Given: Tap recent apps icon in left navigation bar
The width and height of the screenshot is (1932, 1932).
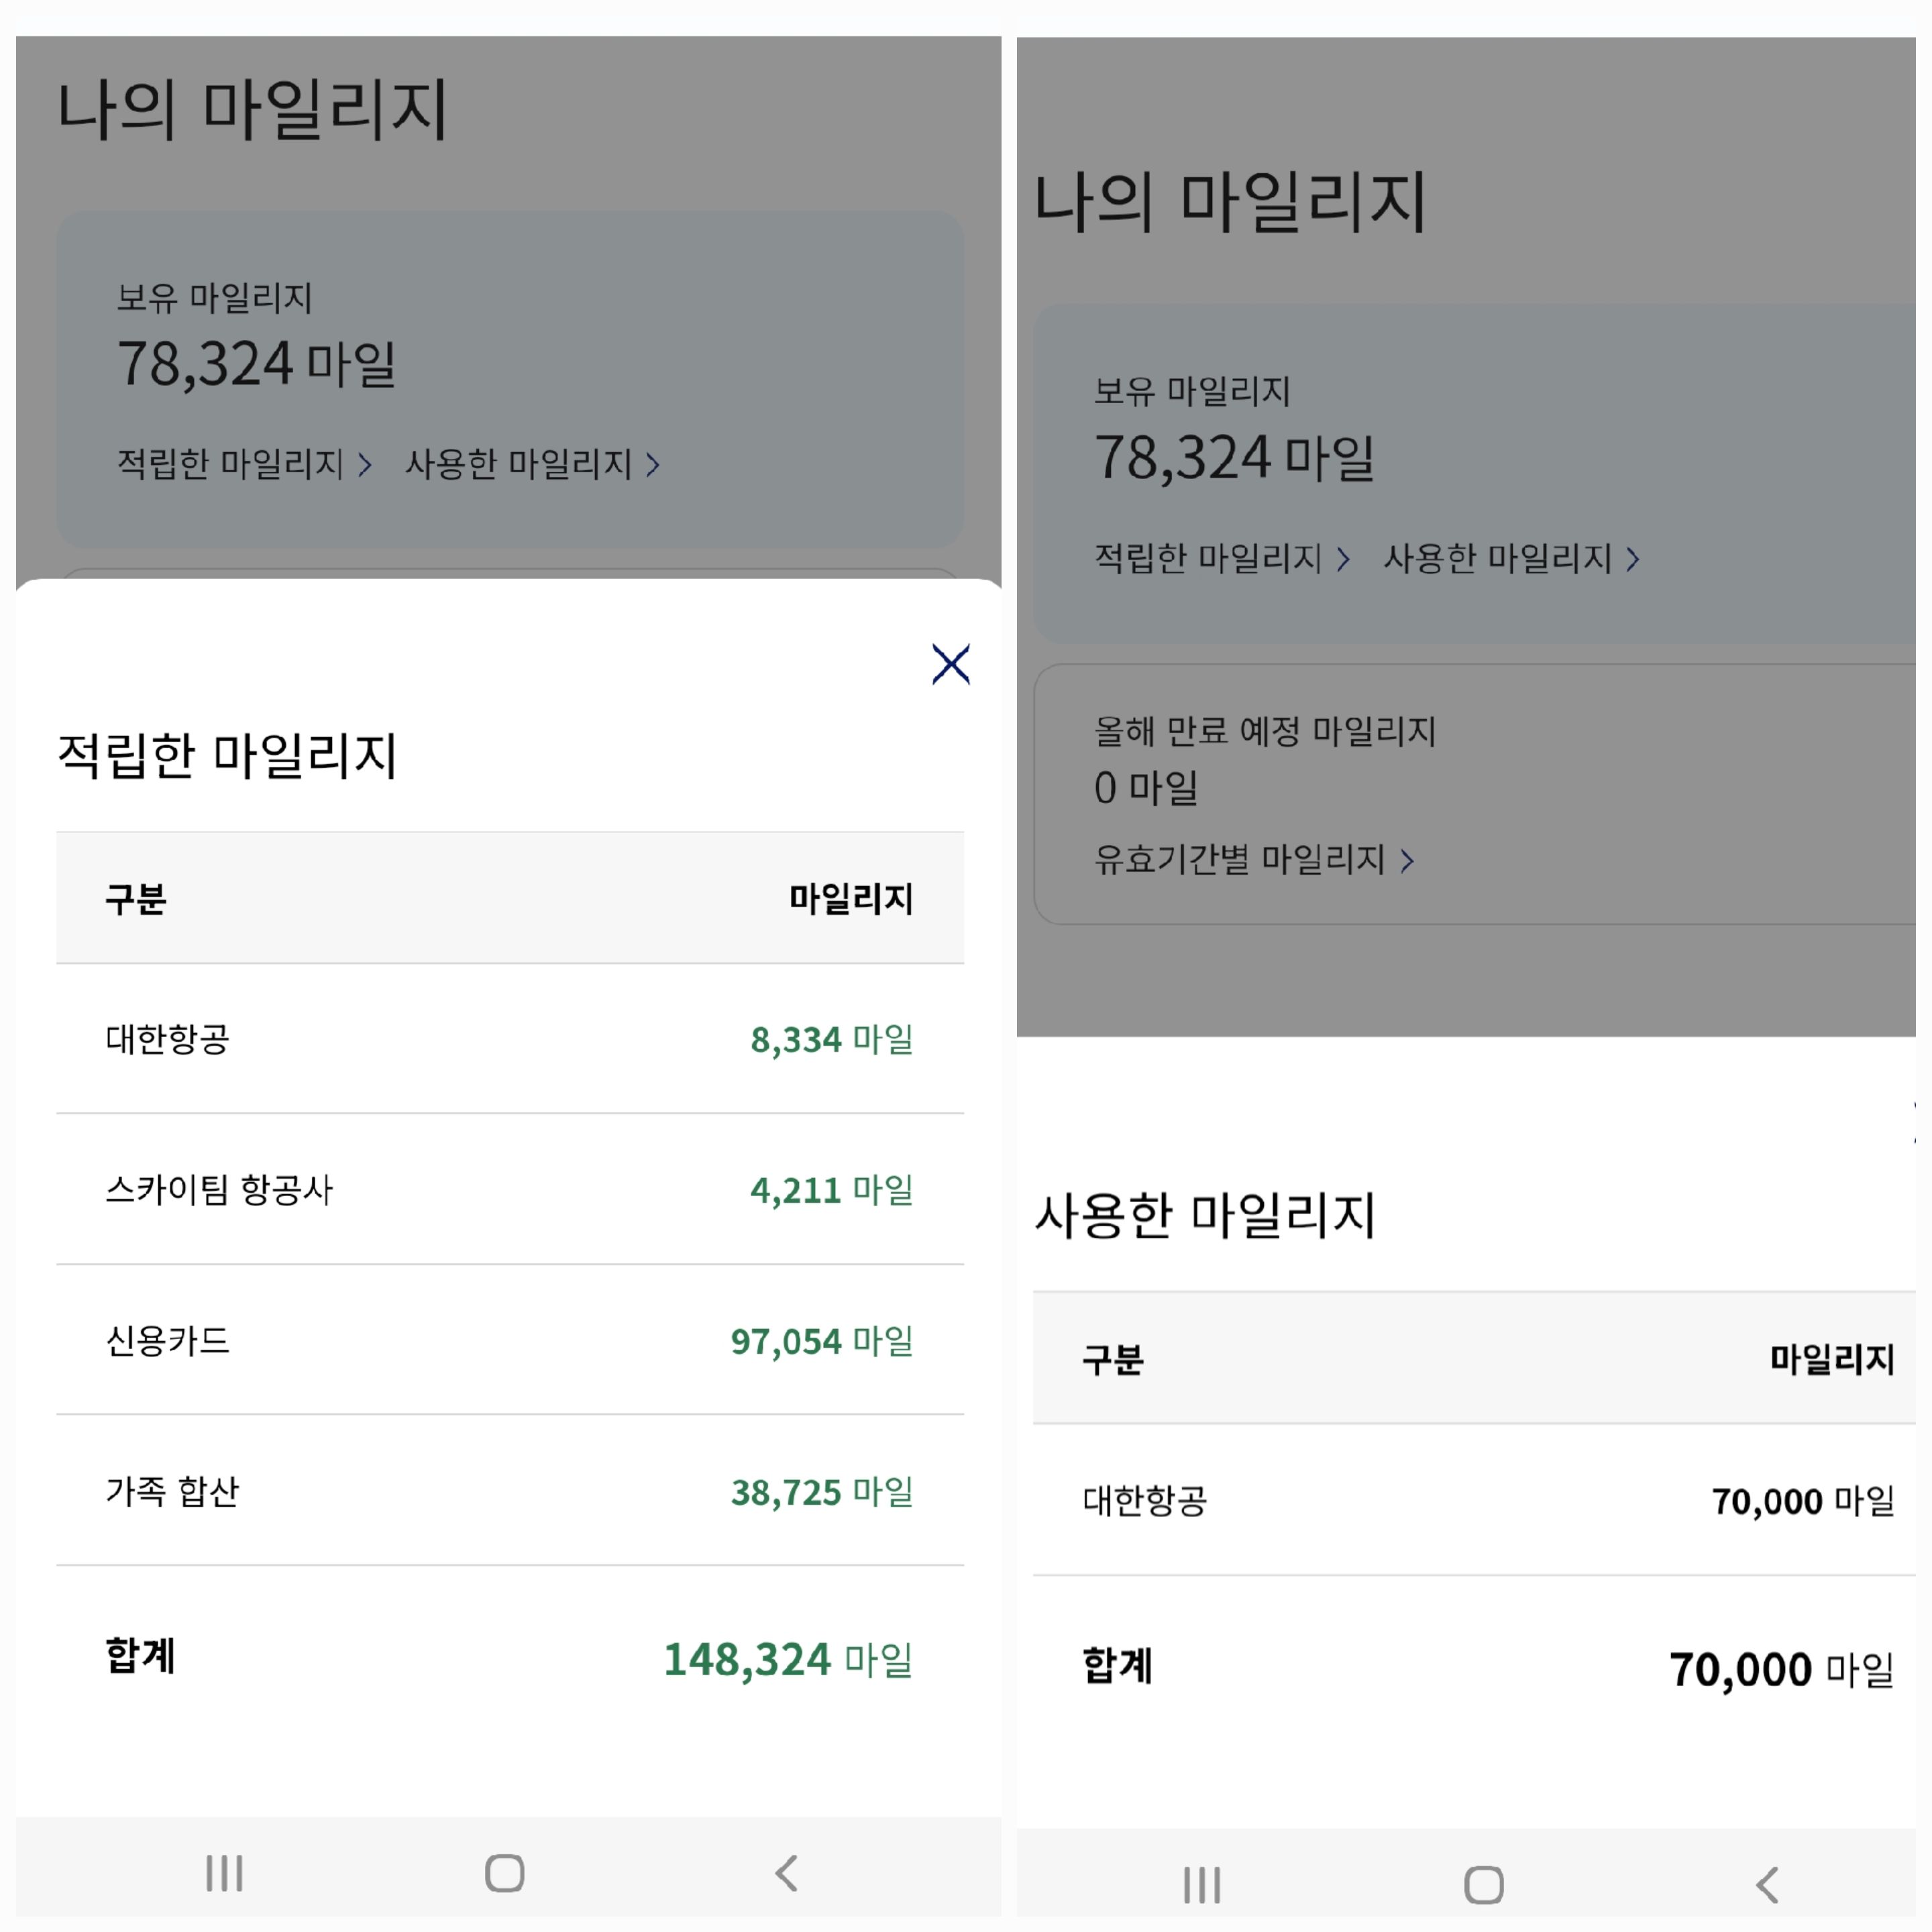Looking at the screenshot, I should pyautogui.click(x=224, y=1873).
